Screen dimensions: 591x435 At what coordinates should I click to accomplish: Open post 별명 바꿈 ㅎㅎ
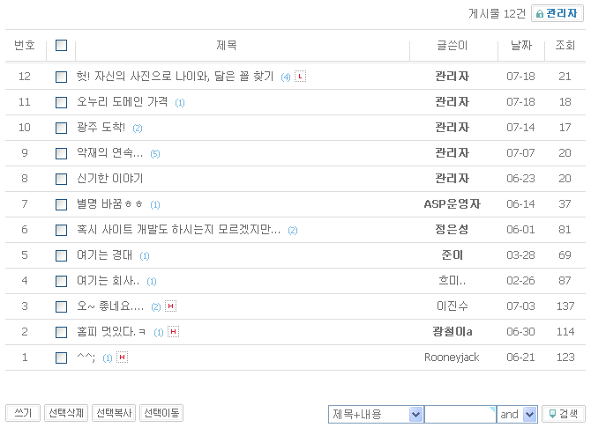coord(109,204)
